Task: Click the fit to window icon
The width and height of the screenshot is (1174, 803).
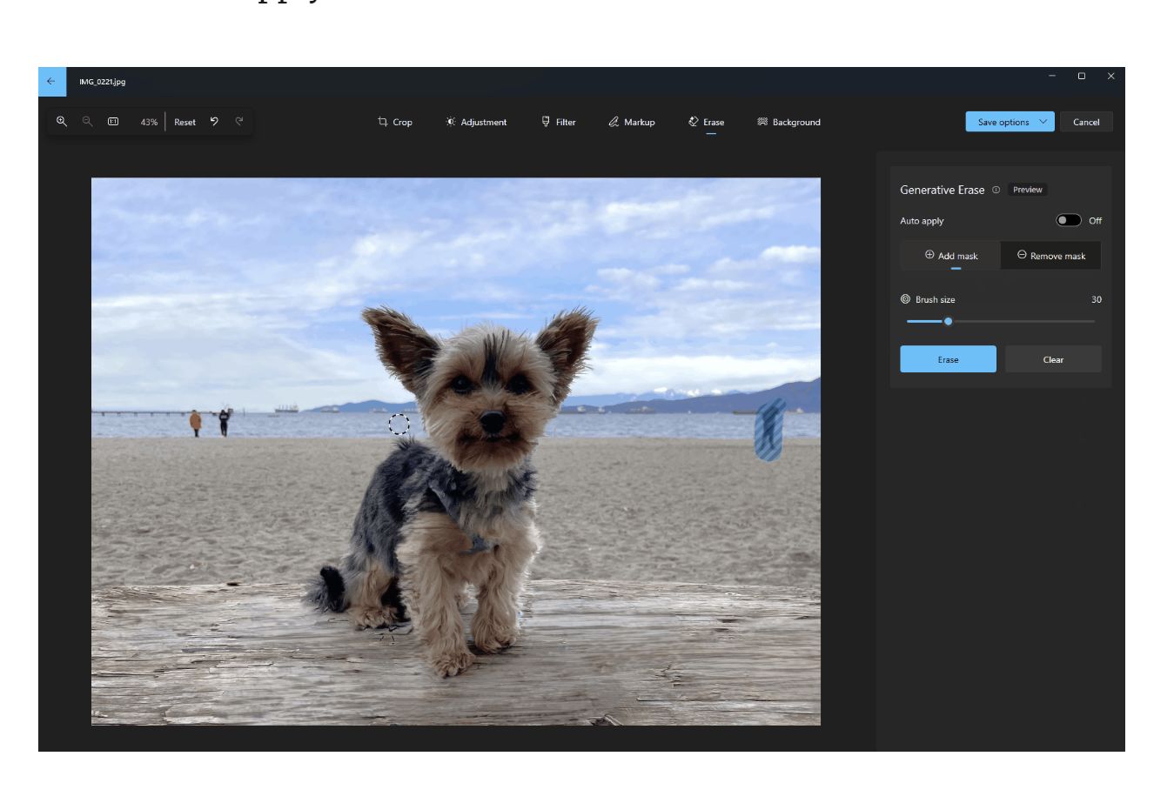Action: tap(113, 122)
